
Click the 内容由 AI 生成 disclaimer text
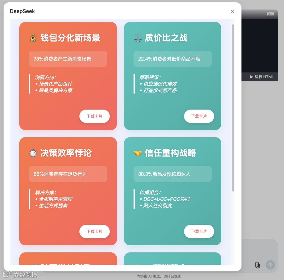click(159, 276)
